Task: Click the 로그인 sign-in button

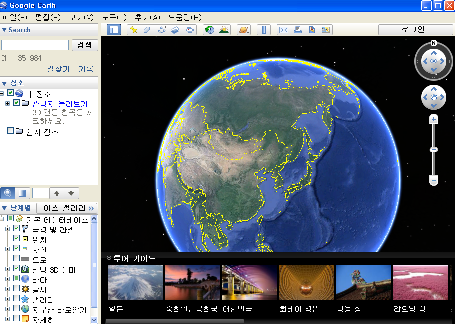Action: coord(415,29)
